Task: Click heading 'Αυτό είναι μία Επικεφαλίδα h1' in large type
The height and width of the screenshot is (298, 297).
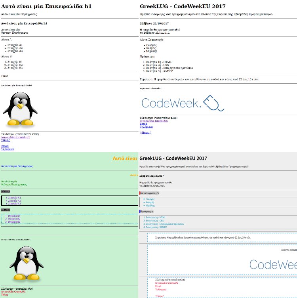Action: pos(46,6)
